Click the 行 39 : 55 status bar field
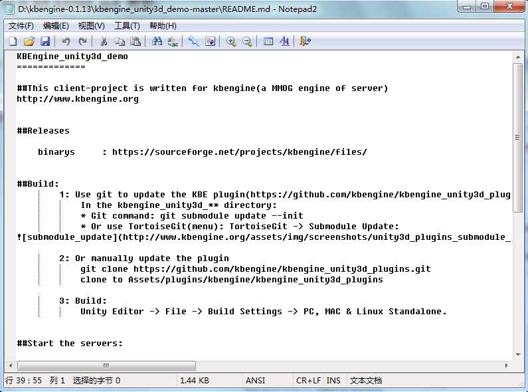 point(23,381)
